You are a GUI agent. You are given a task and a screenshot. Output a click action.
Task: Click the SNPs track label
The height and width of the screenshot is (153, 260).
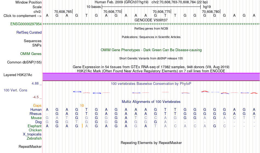click(x=37, y=45)
